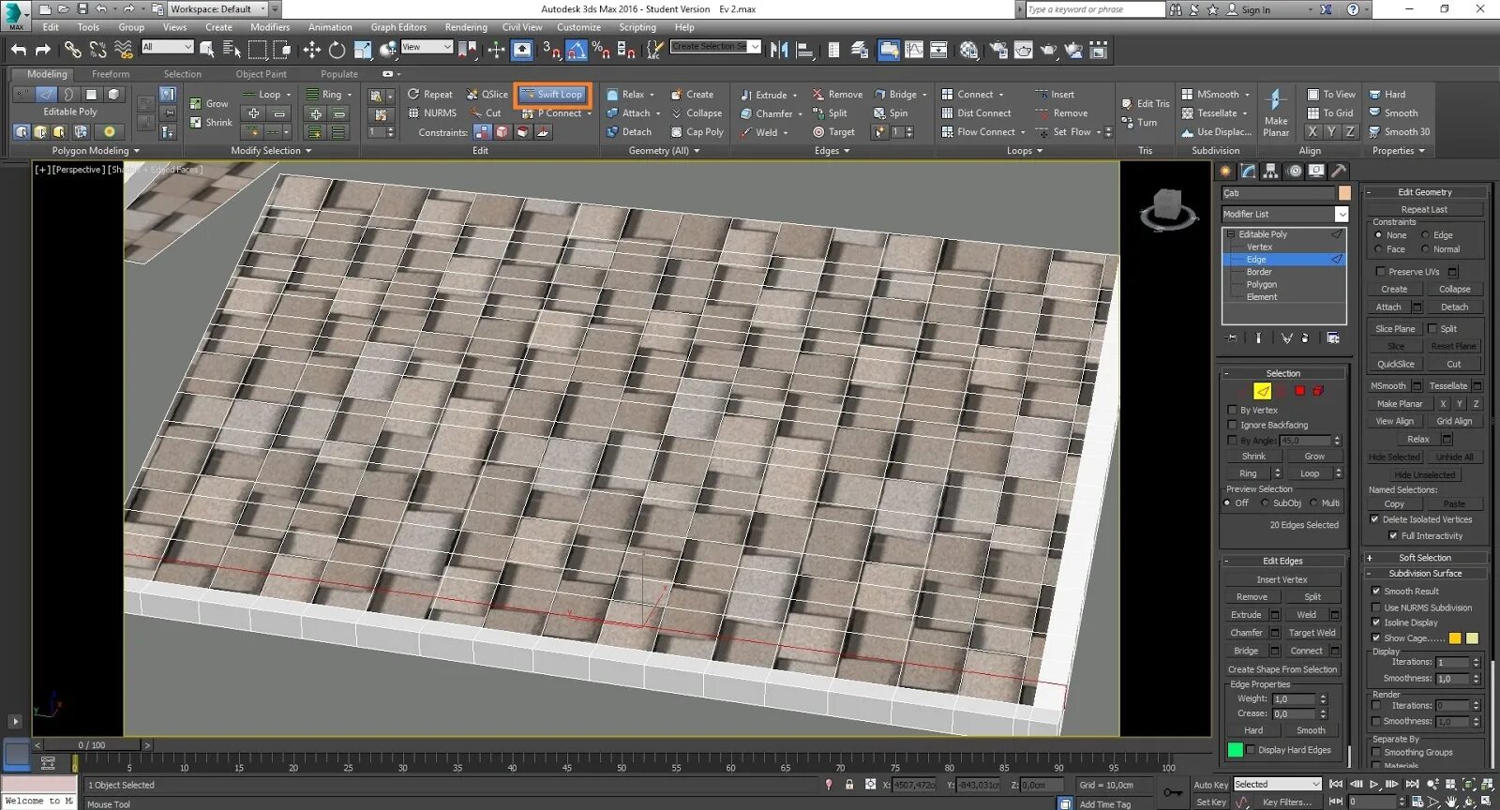Click the MSmooth ribbon tool
This screenshot has height=810, width=1500.
click(x=1217, y=94)
